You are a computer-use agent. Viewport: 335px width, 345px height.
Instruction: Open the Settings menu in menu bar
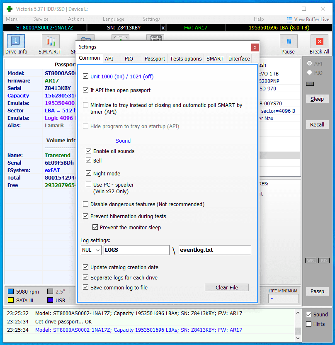151,19
